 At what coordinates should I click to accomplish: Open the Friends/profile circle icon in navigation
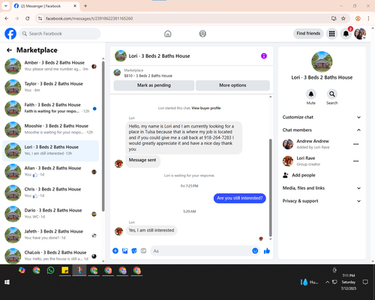pos(202,34)
